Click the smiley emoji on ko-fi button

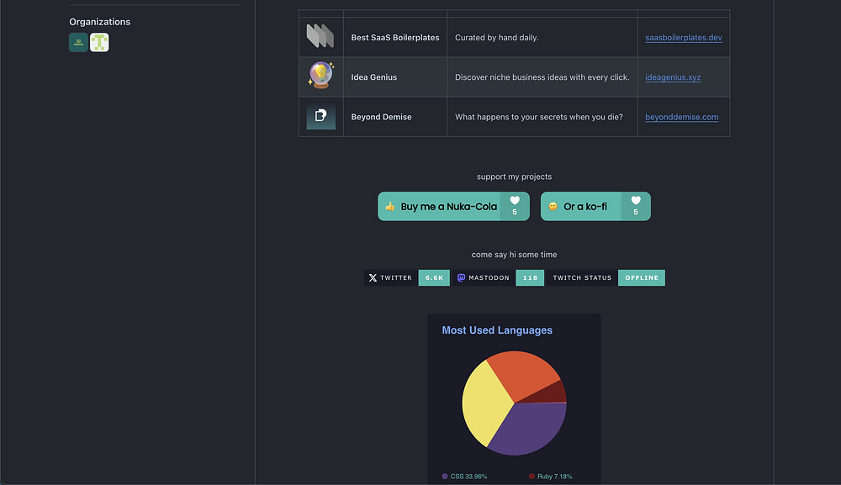coord(553,206)
